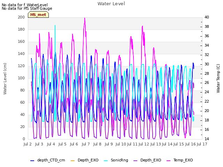Screen dimensions: 223x167
Task: Click the Jul 15 x-axis tick label
Action: pyautogui.click(x=179, y=144)
